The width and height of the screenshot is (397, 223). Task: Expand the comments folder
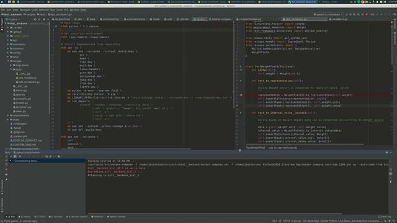click(x=8, y=44)
